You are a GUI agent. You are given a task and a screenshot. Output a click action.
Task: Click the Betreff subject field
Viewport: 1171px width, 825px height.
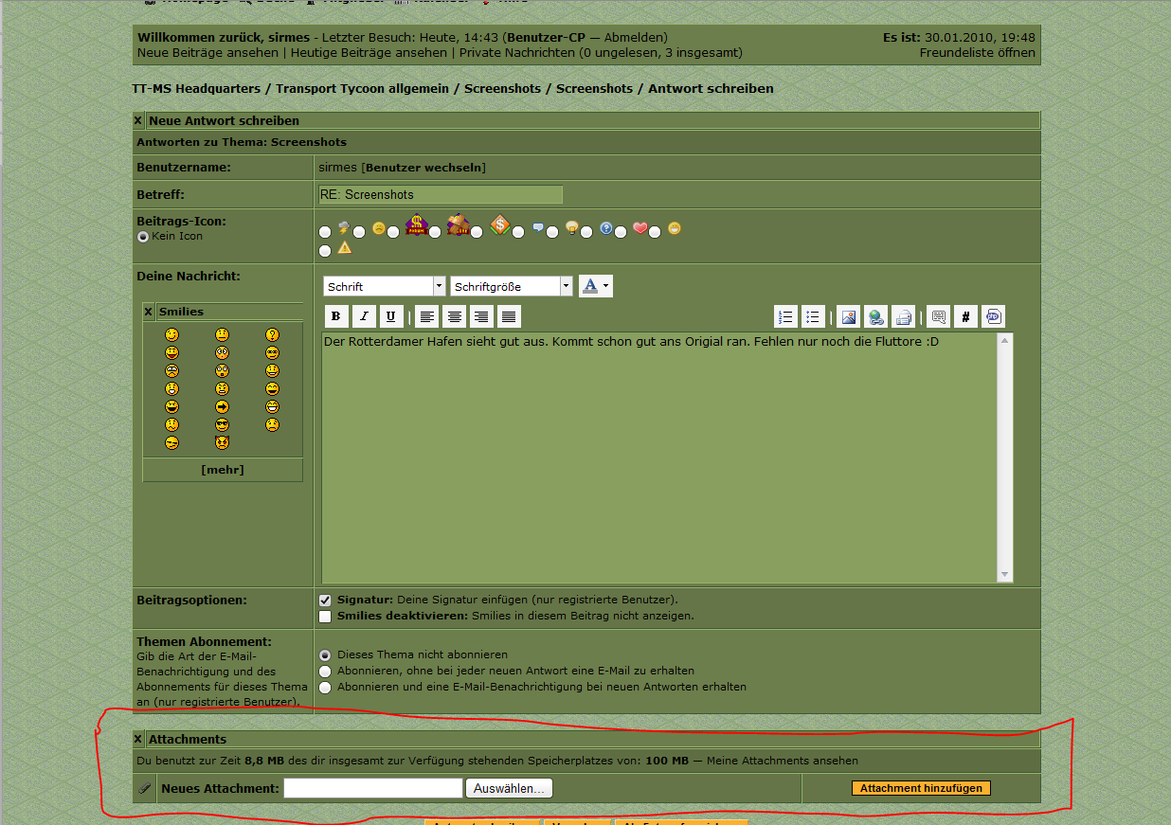pyautogui.click(x=441, y=194)
